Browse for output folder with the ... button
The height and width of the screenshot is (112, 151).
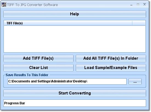pyautogui.click(x=135, y=82)
